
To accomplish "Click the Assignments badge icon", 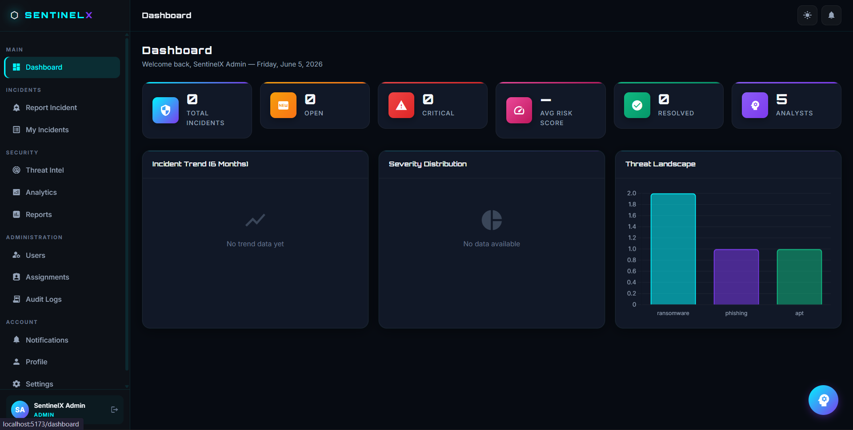I will click(x=16, y=277).
